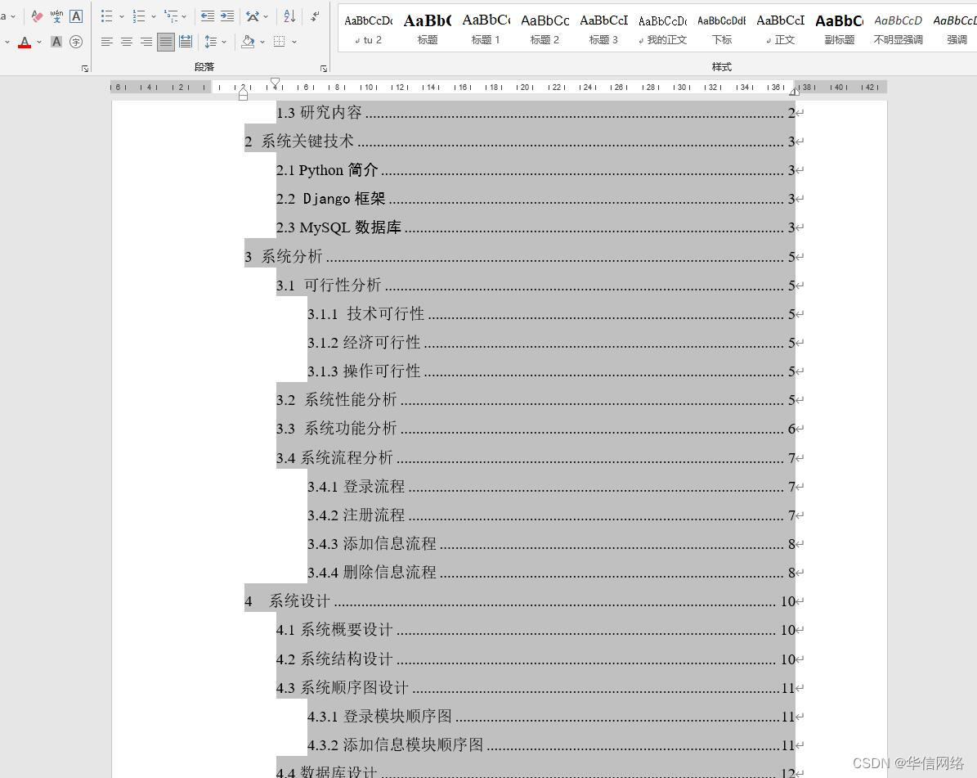Open the 样式 dialog launcher
The image size is (977, 778).
tap(973, 69)
